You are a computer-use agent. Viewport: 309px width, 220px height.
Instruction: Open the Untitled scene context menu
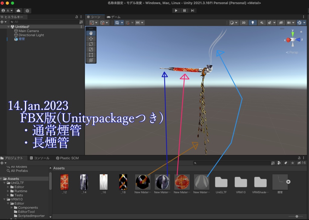click(81, 27)
